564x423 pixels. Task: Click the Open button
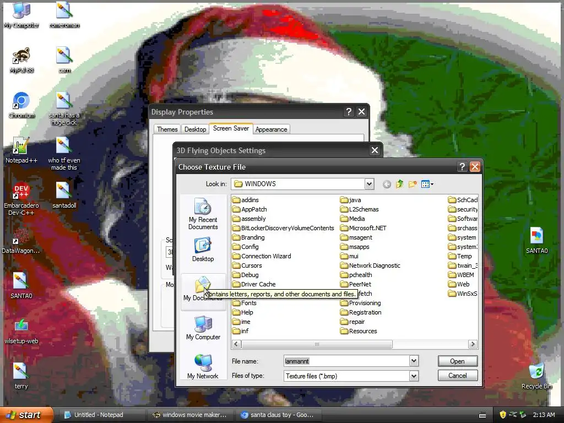[x=458, y=361]
